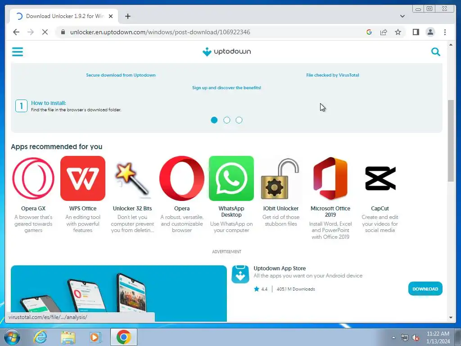Click the phone advertisement banner image
This screenshot has height=346, width=461.
pos(119,293)
